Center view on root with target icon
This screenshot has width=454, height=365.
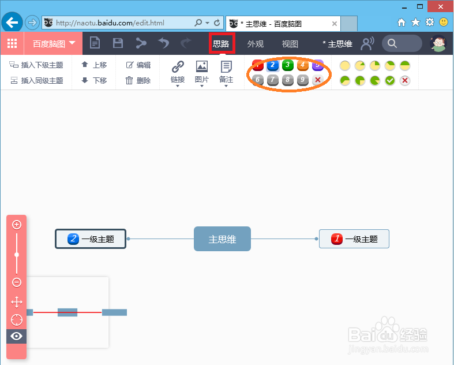(x=17, y=320)
